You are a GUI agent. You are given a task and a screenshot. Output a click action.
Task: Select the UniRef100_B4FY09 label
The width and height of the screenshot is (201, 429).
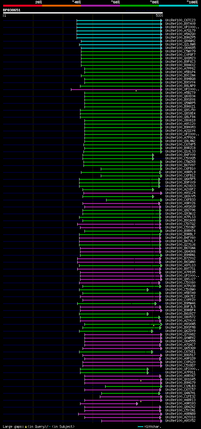coord(180,155)
